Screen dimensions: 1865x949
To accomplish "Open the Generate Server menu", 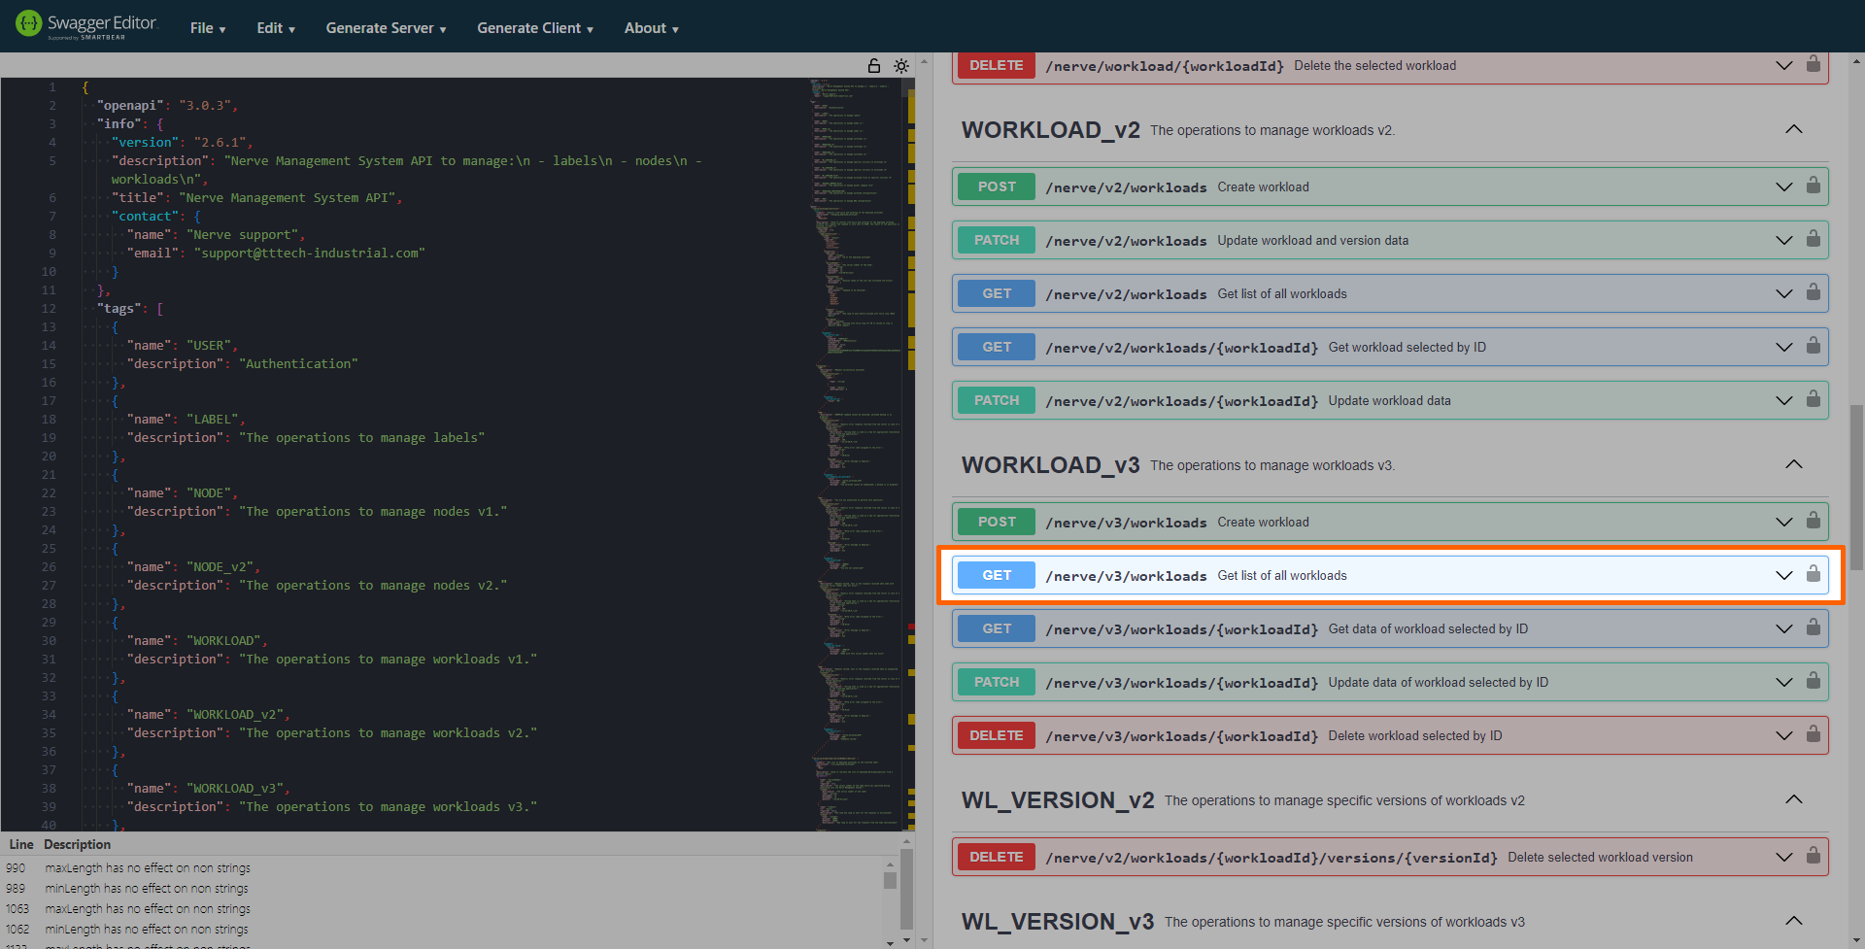I will pos(385,27).
